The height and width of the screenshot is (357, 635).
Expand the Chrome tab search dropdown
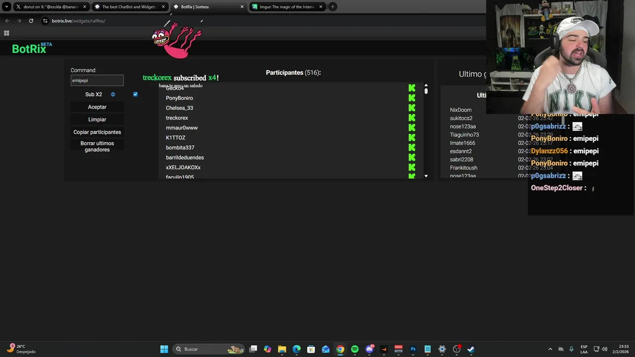click(x=6, y=7)
